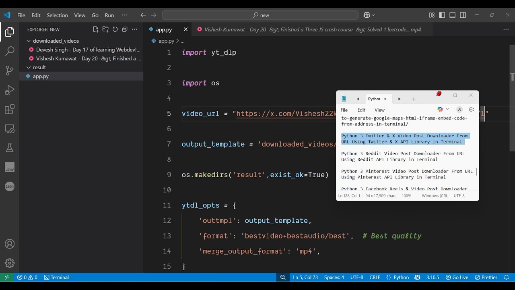Open the Source Control view
Screen dimensions: 515x290
coord(10,70)
